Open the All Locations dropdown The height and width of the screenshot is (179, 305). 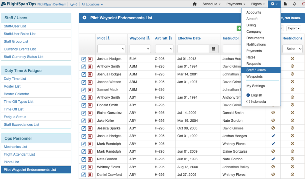pos(92,4)
